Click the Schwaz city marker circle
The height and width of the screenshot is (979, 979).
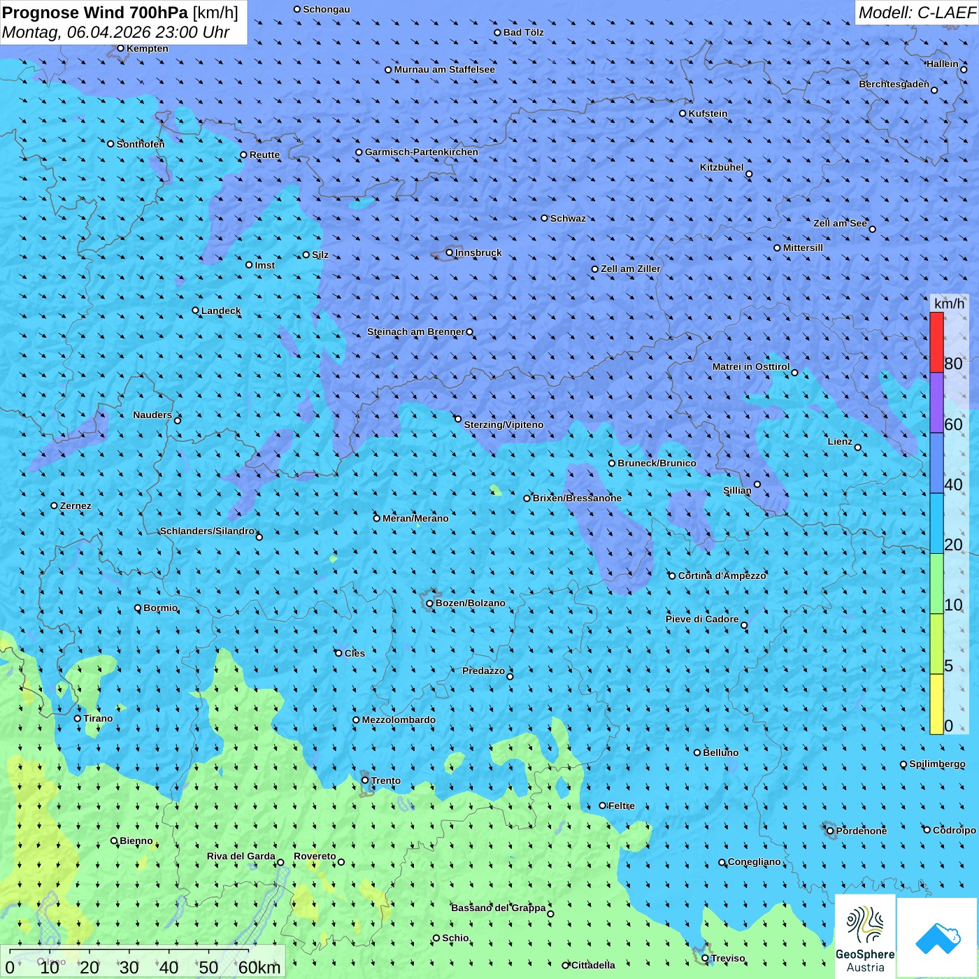click(x=544, y=218)
